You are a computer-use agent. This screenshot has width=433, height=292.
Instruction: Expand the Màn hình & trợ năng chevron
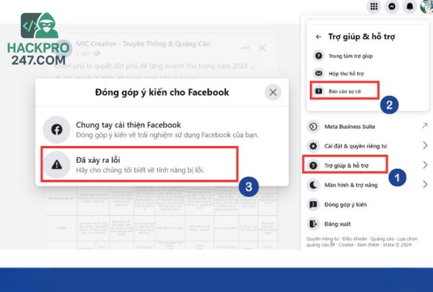pos(426,185)
